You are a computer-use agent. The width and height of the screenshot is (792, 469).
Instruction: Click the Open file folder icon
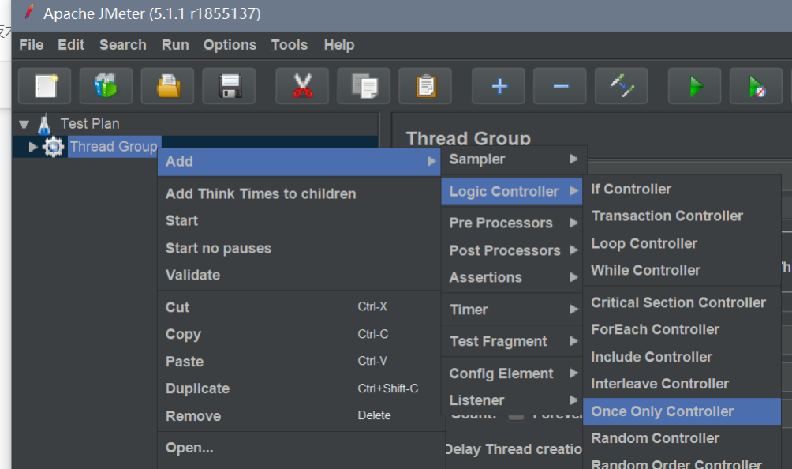168,86
